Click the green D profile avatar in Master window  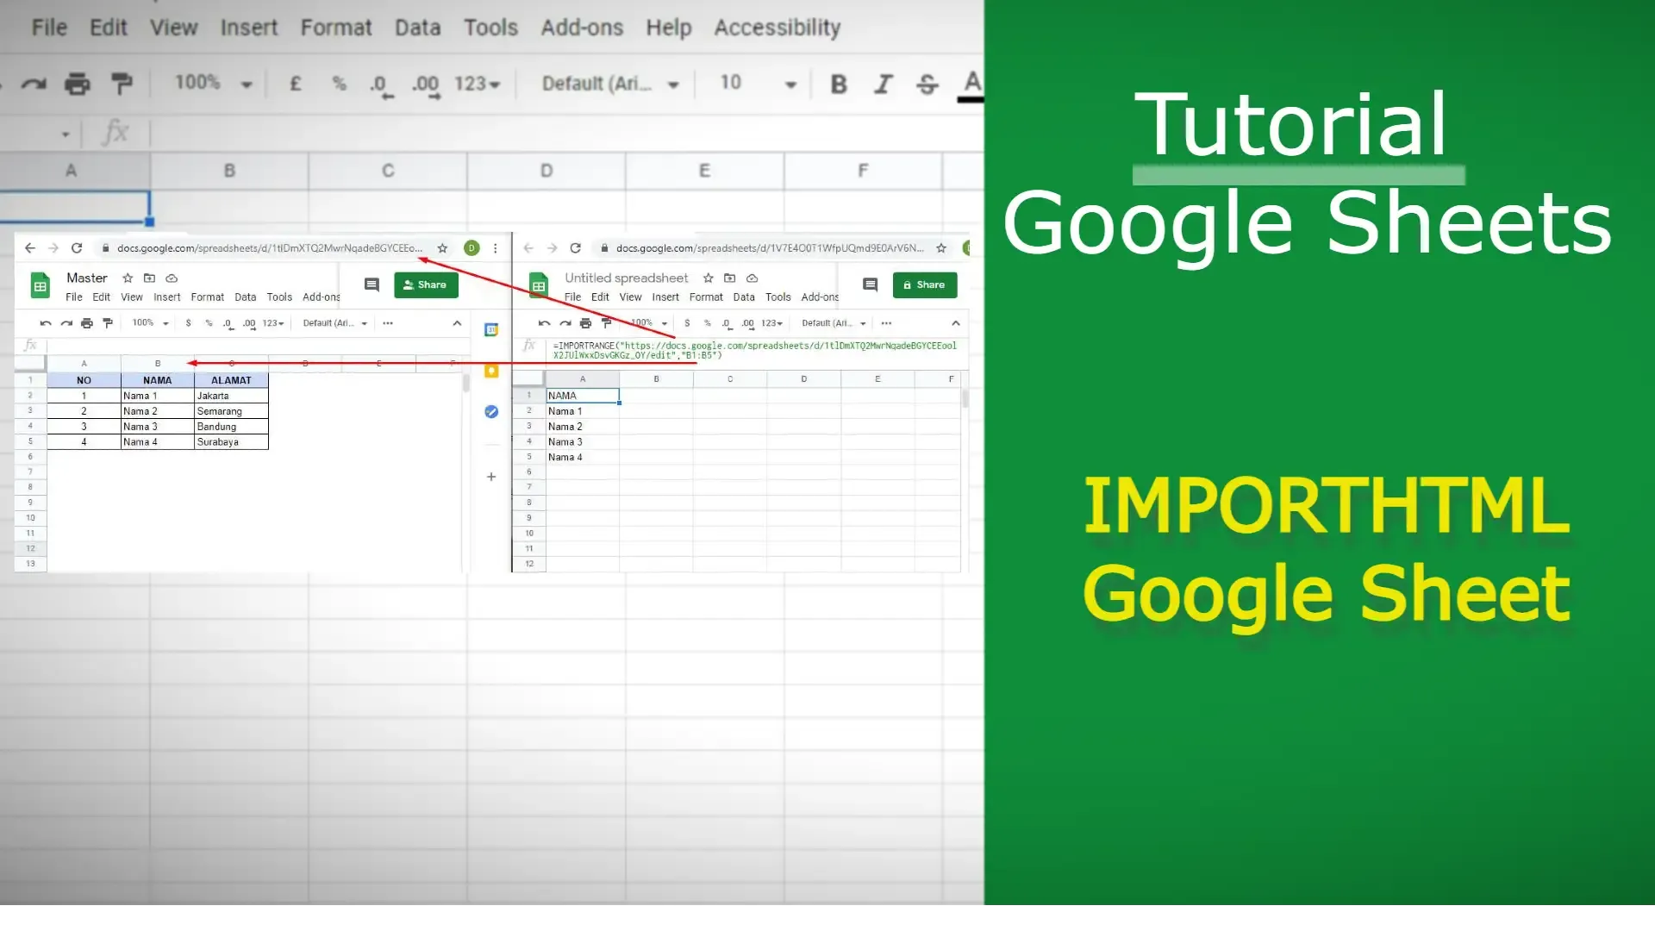472,248
